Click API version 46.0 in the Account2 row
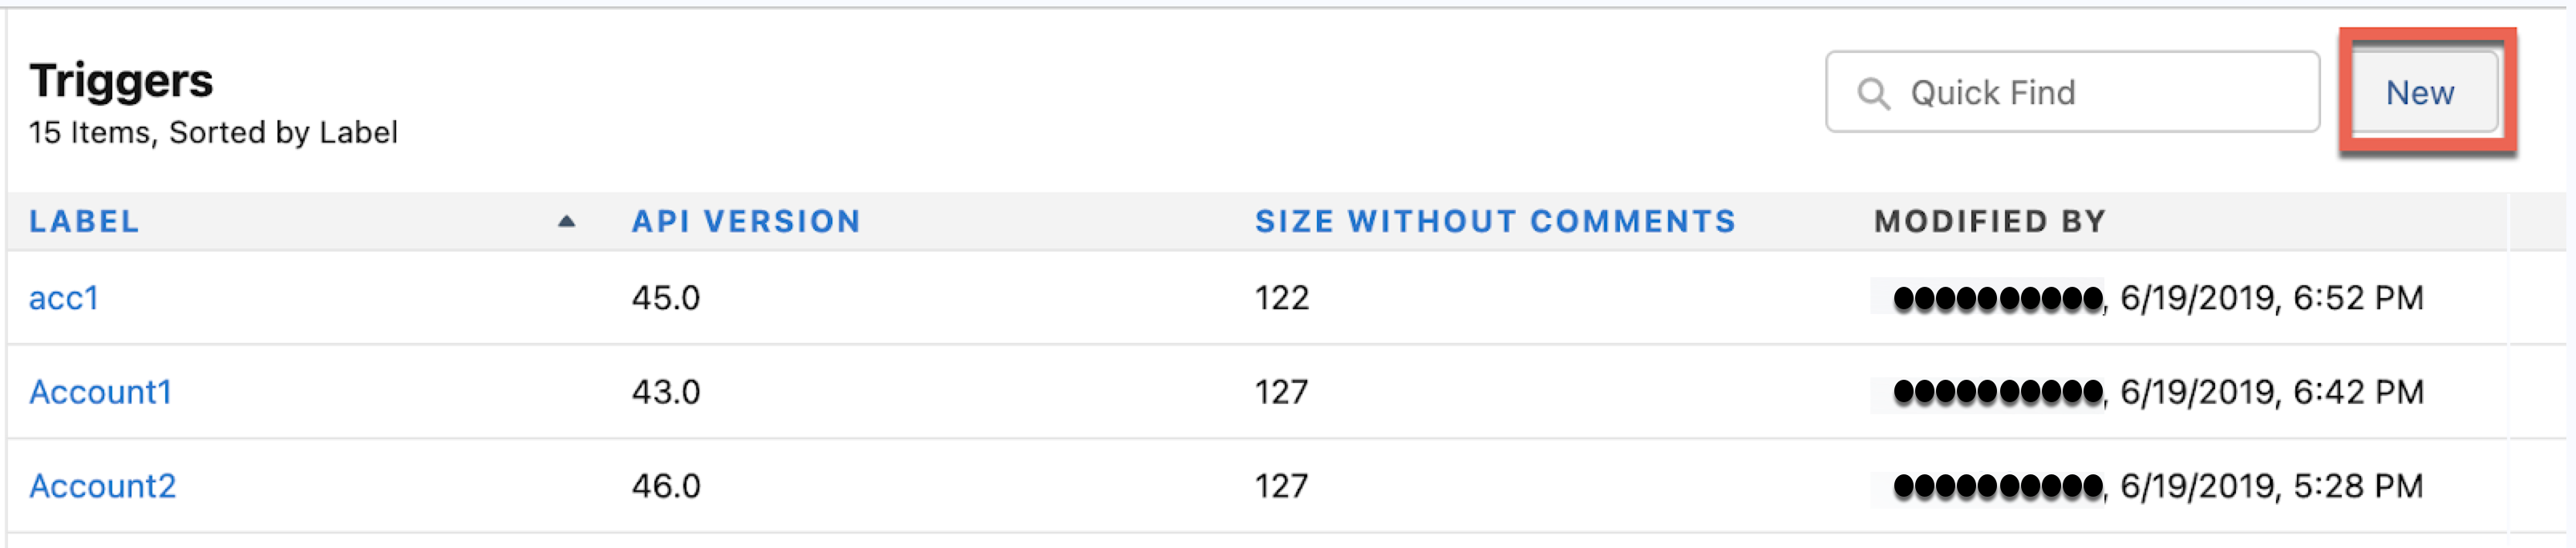This screenshot has width=2576, height=548. [x=666, y=486]
